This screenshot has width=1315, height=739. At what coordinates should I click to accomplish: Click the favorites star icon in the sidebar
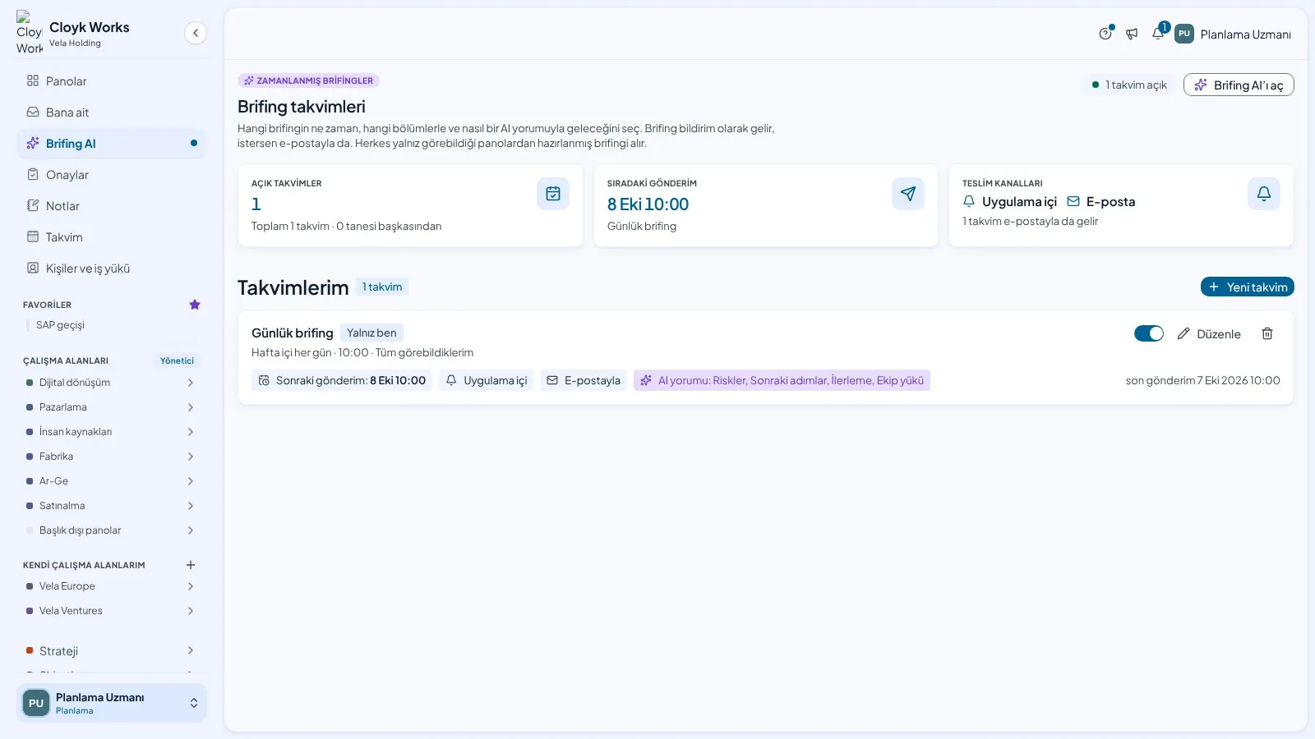tap(195, 305)
